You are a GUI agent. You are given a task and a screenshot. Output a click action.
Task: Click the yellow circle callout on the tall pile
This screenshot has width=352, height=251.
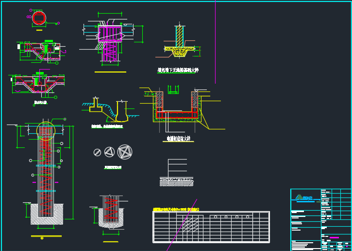coord(46,131)
